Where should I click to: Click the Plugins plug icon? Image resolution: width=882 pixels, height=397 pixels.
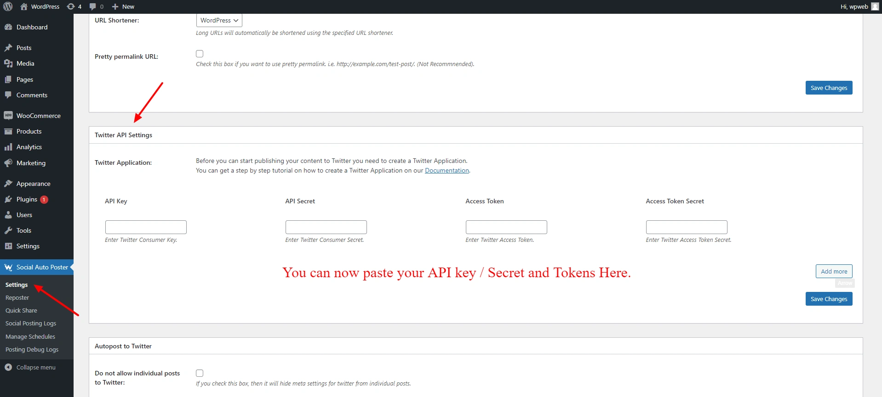coord(8,199)
